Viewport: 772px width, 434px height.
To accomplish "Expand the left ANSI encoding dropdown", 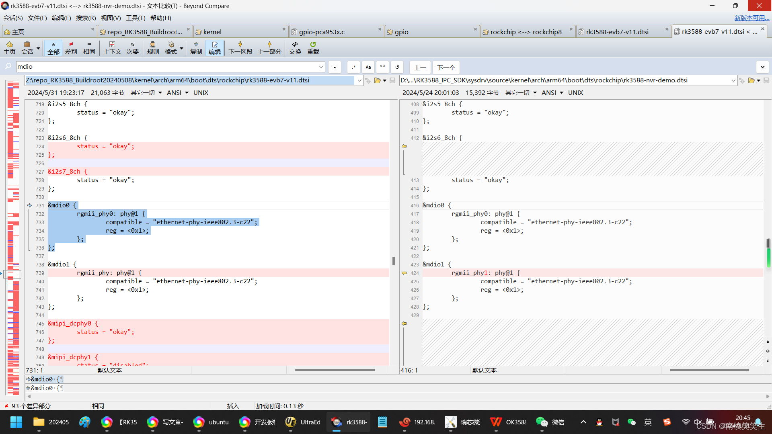I will tap(187, 93).
